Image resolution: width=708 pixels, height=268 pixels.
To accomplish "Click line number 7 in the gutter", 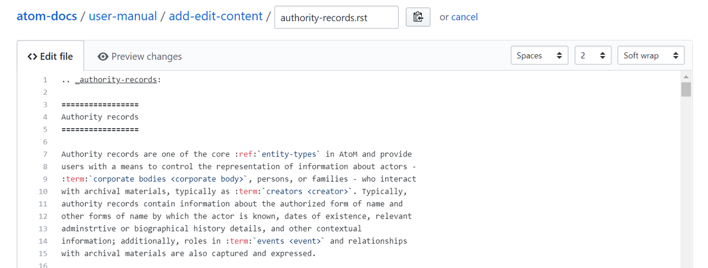I will pos(45,154).
